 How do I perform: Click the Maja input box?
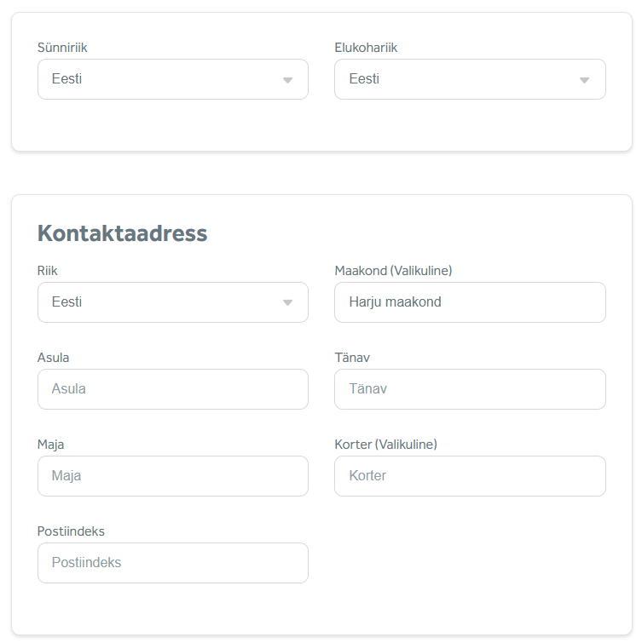(x=173, y=476)
